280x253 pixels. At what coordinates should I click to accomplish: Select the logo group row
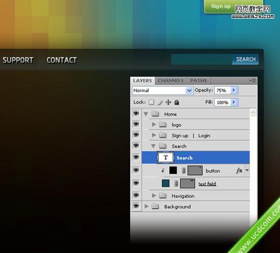point(196,124)
